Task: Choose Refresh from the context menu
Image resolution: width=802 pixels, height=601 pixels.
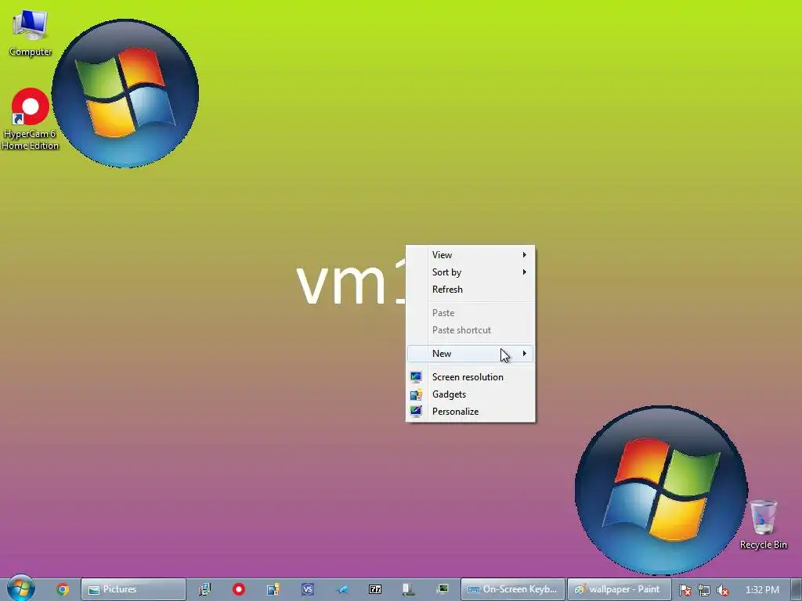Action: 470,290
